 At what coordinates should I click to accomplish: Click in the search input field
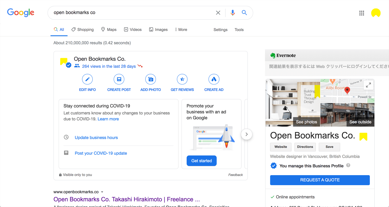pyautogui.click(x=132, y=13)
